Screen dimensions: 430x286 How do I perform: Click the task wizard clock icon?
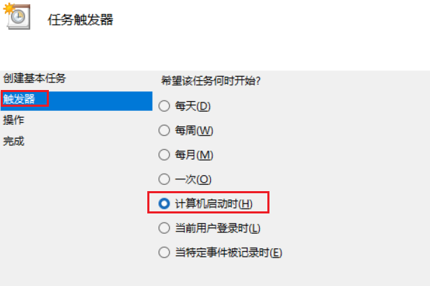click(x=17, y=18)
